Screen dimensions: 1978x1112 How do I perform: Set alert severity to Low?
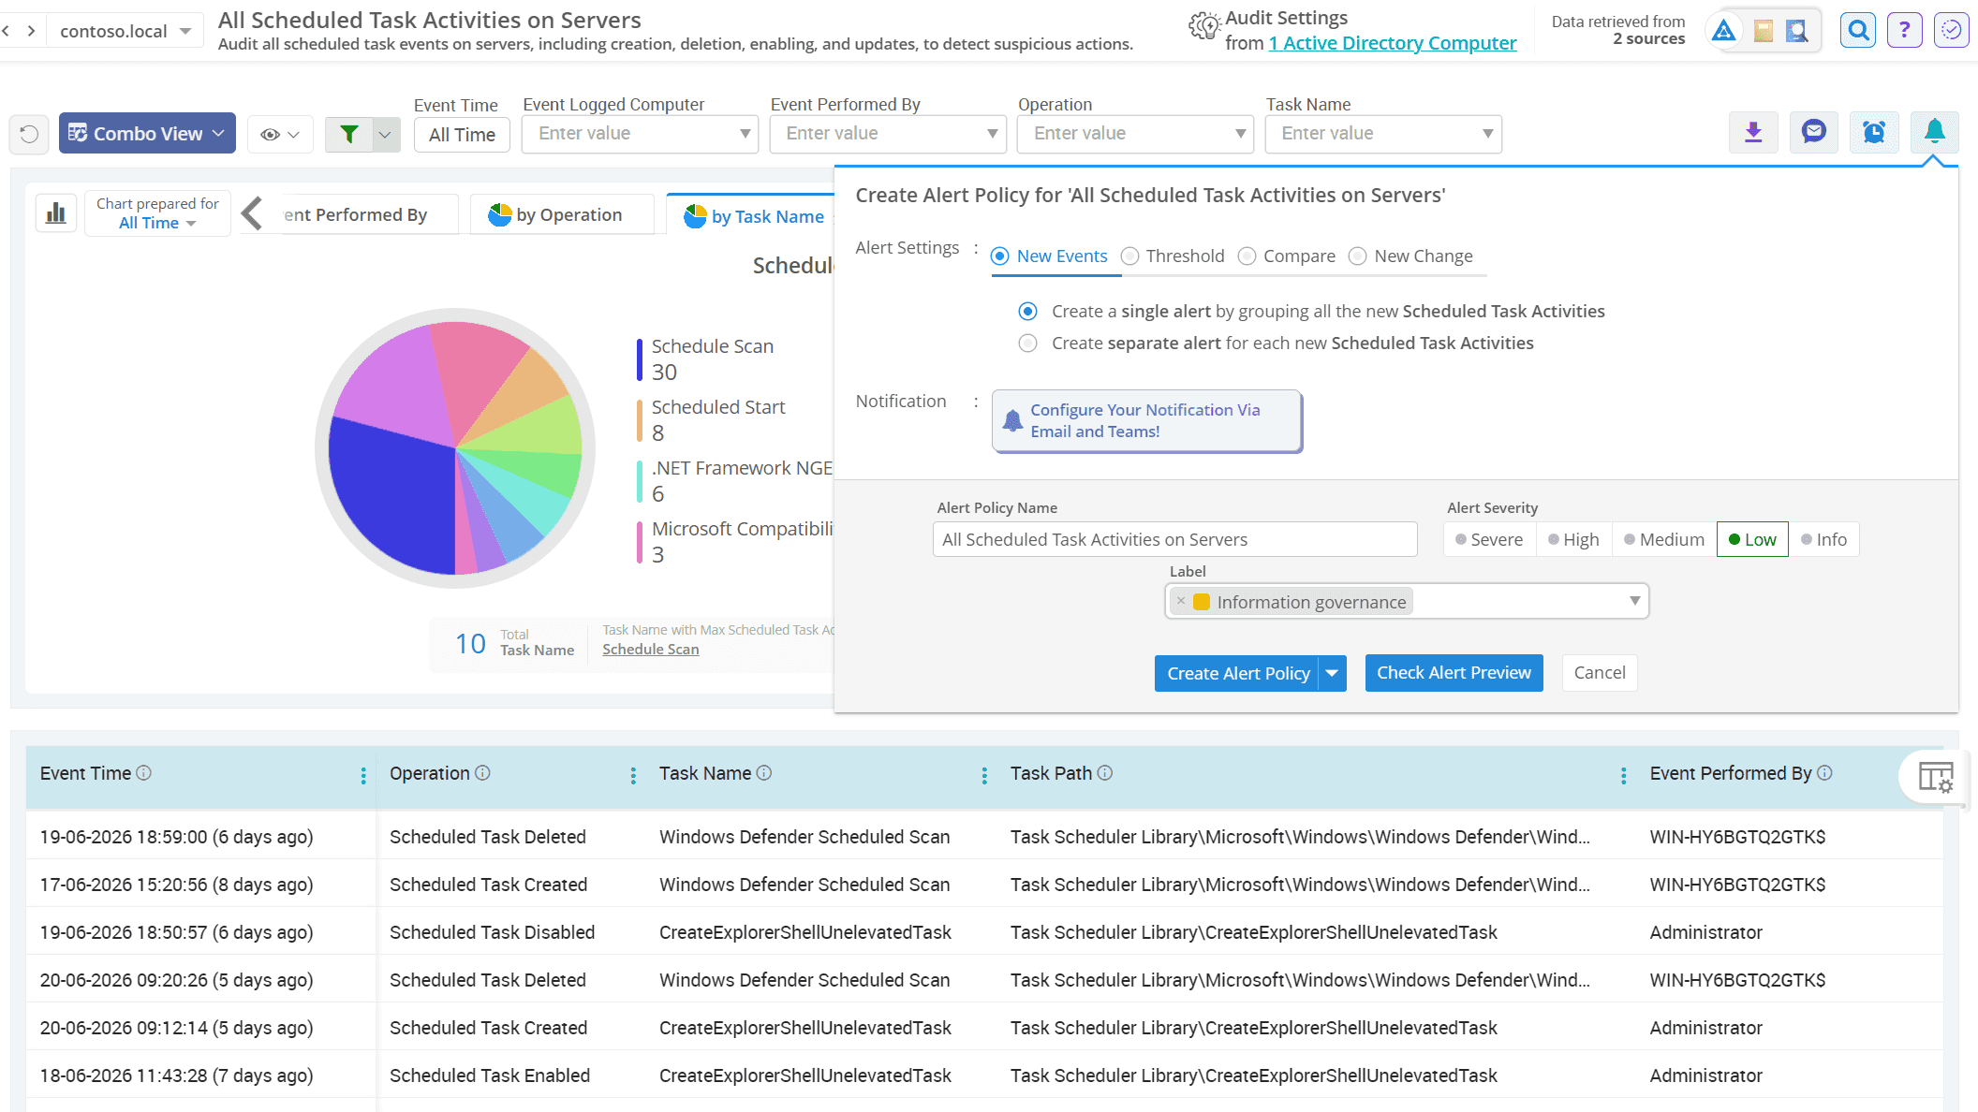(1752, 539)
